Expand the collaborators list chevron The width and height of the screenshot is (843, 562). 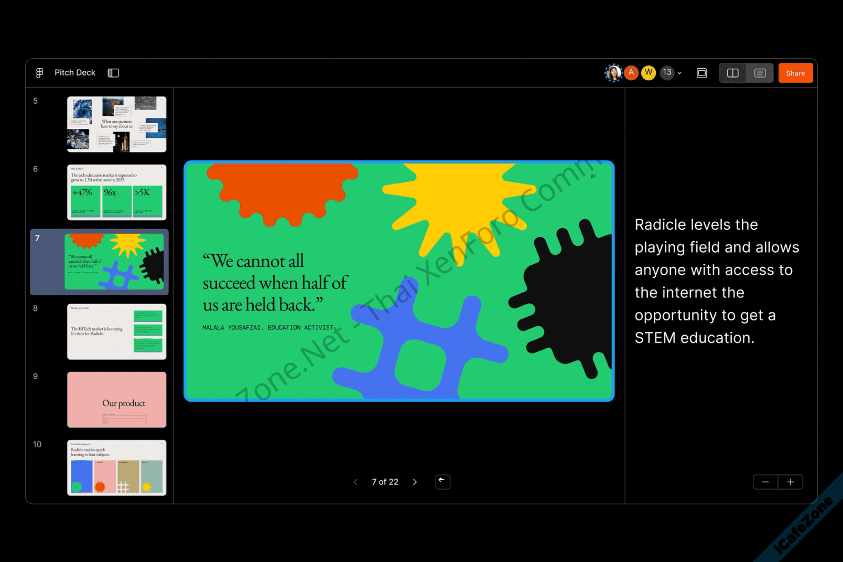click(x=680, y=73)
